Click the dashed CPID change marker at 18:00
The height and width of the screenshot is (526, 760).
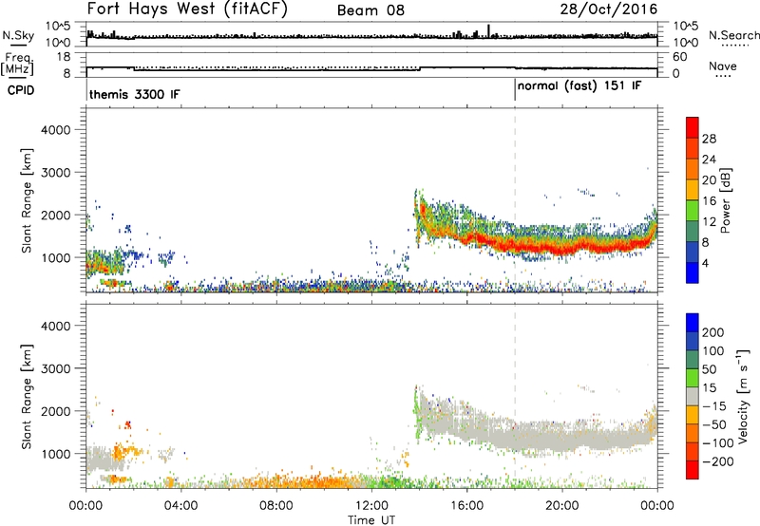pos(515,200)
